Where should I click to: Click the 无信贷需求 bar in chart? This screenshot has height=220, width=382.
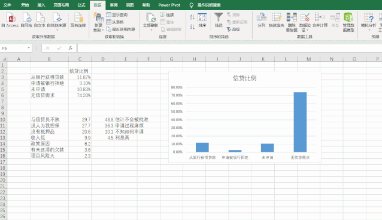coord(300,122)
